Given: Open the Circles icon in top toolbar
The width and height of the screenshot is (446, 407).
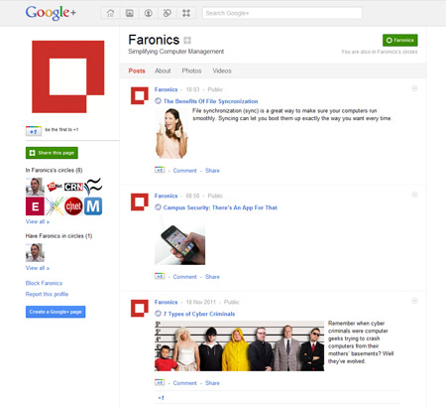Looking at the screenshot, I should coord(167,13).
